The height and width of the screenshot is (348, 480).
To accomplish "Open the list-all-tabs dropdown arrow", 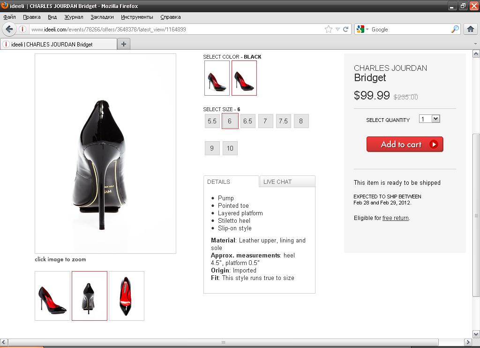I will point(475,44).
